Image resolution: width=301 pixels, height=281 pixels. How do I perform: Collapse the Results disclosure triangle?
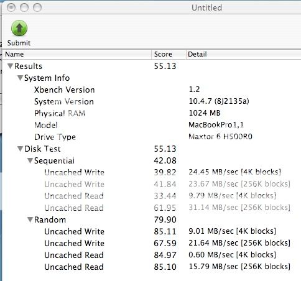click(x=10, y=66)
